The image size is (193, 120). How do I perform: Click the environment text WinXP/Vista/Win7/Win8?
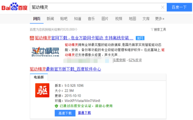coord(82,101)
